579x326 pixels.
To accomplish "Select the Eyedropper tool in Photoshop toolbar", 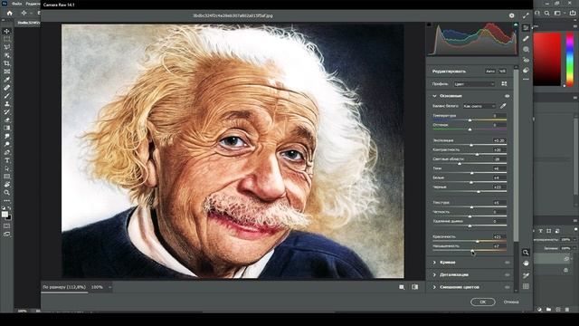I will [6, 80].
